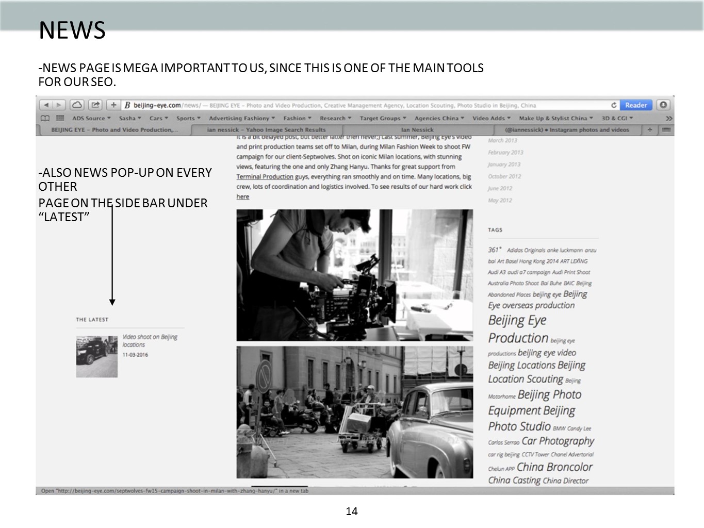Image resolution: width=704 pixels, height=528 pixels.
Task: Click the latest post car thumbnail
Action: coord(96,357)
